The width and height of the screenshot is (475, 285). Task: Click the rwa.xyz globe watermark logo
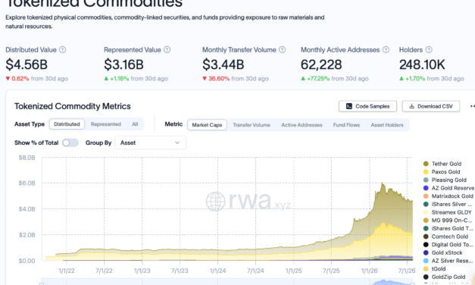215,201
